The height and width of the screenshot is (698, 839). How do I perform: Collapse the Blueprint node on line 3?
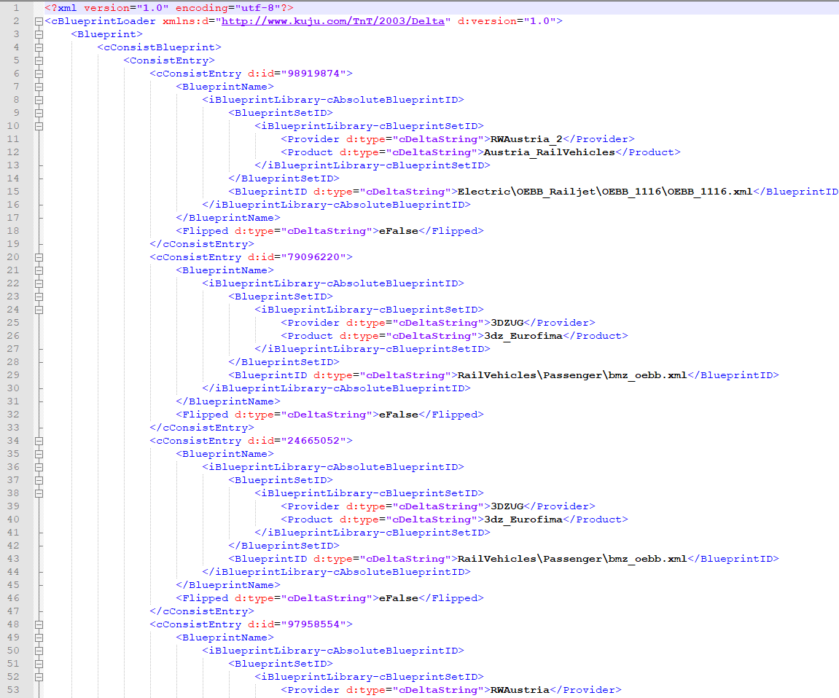coord(39,34)
